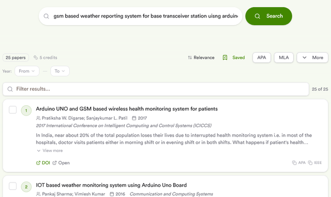Click the Communication and Computing Systems text

click(x=171, y=194)
